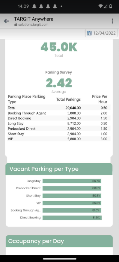Sort by Price Per Hour column header
This screenshot has width=119, height=262.
click(x=100, y=99)
